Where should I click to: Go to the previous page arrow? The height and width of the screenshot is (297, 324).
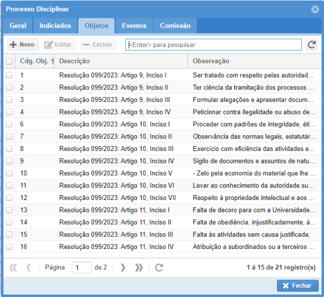click(x=29, y=267)
